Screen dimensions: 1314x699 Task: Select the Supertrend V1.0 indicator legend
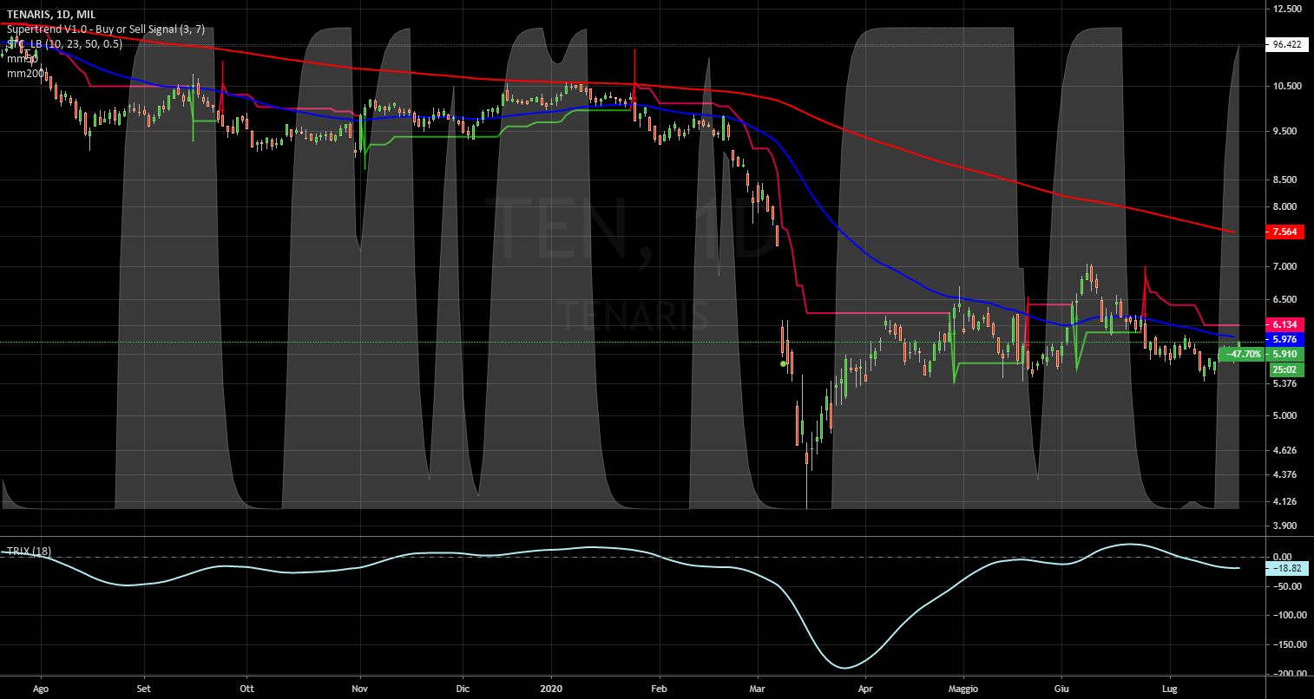106,29
